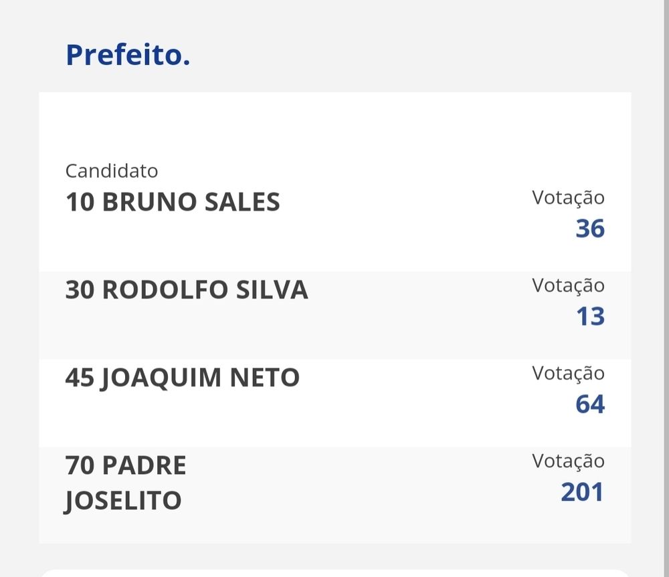The width and height of the screenshot is (669, 577).
Task: Click the Votação label above 64
Action: [568, 374]
